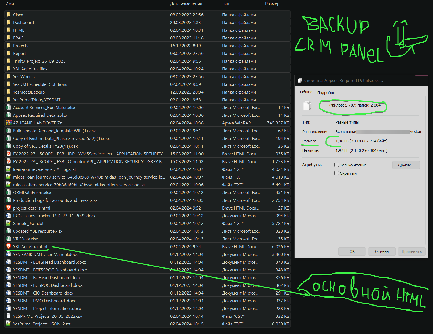433x334 pixels.
Task: Click the PPAC folder icon
Action: (8, 38)
